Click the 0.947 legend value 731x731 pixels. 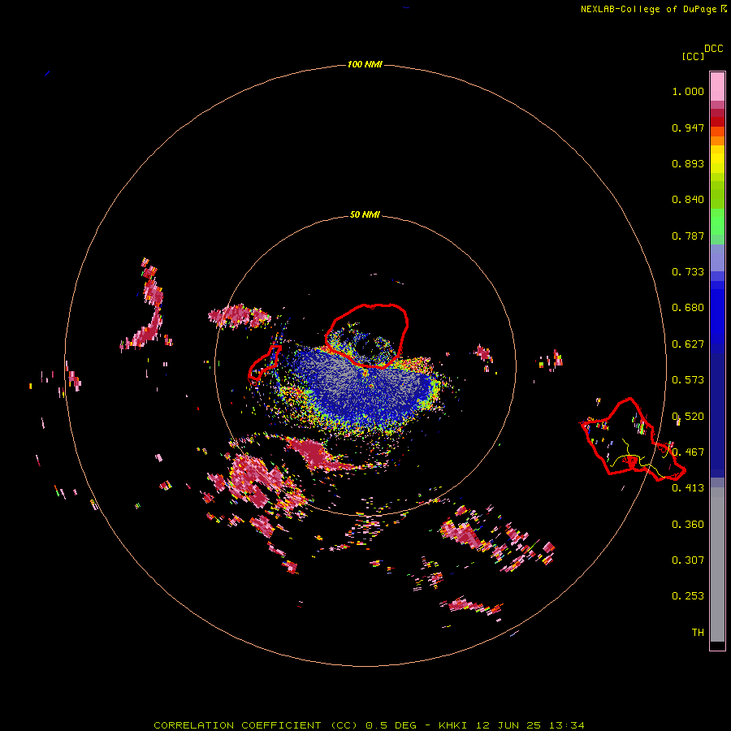coord(688,128)
